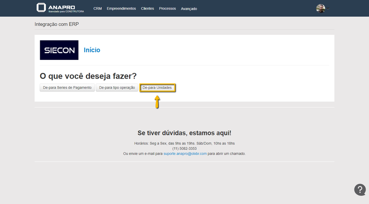
Task: Click the SIECON logo image
Action: [x=59, y=50]
